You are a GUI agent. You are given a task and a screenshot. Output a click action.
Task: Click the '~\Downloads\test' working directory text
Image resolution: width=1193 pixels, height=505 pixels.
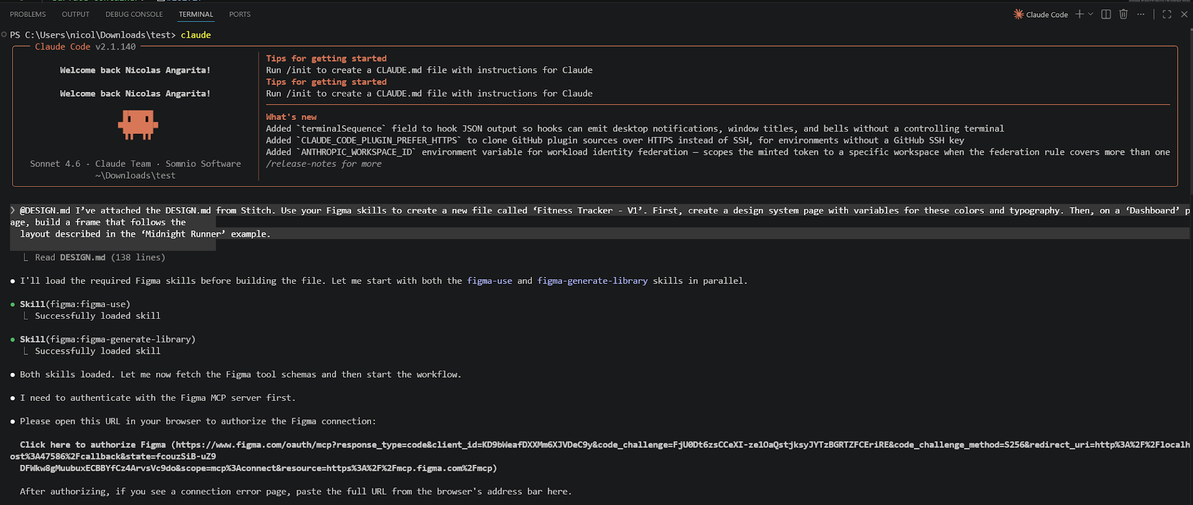(136, 176)
